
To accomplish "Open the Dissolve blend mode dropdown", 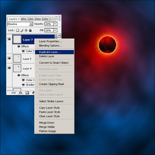I will click(x=31, y=24).
